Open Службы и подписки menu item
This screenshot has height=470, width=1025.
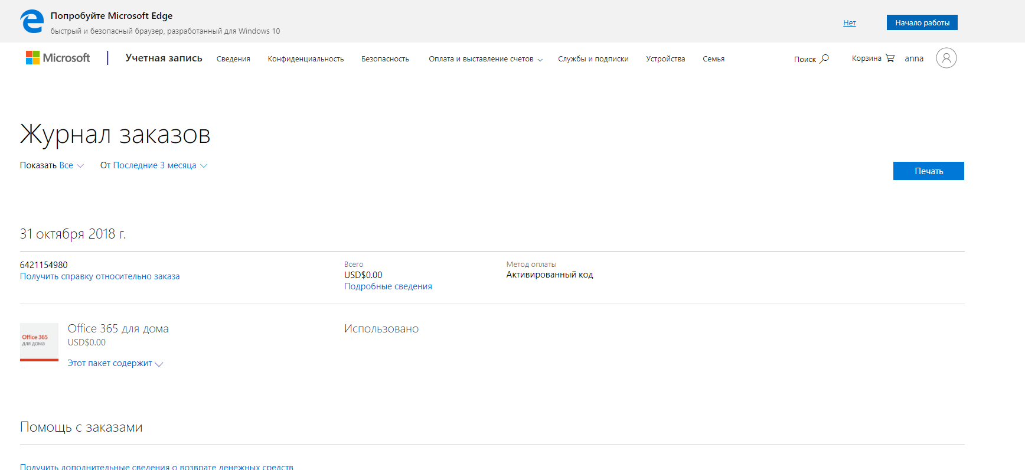click(x=593, y=59)
